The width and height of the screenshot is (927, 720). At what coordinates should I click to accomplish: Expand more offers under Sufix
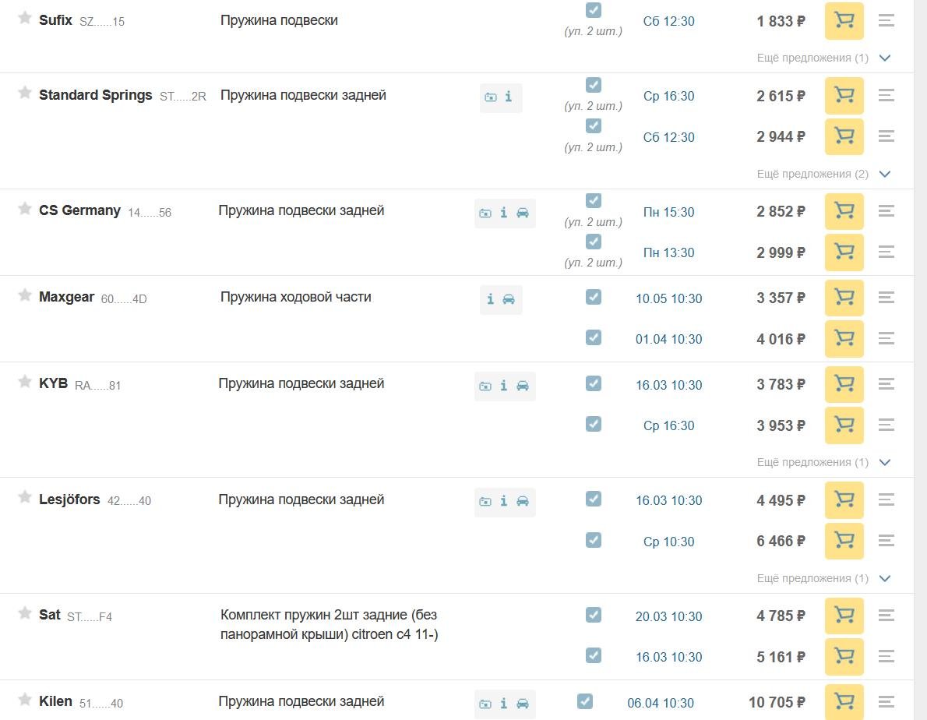pos(823,58)
